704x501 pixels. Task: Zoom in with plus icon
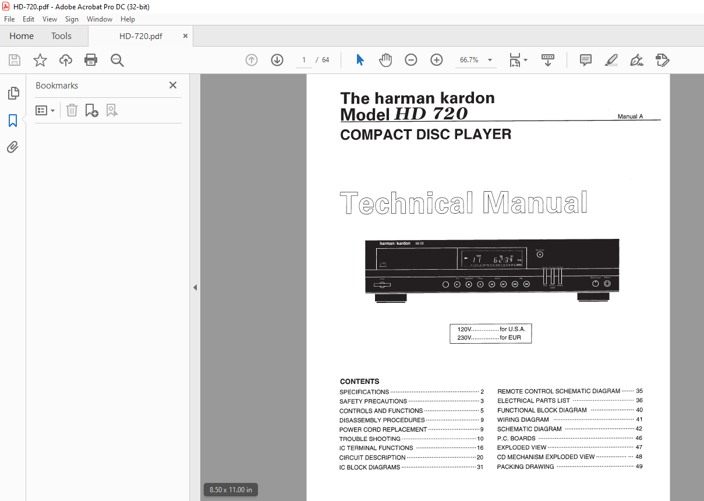pyautogui.click(x=437, y=60)
